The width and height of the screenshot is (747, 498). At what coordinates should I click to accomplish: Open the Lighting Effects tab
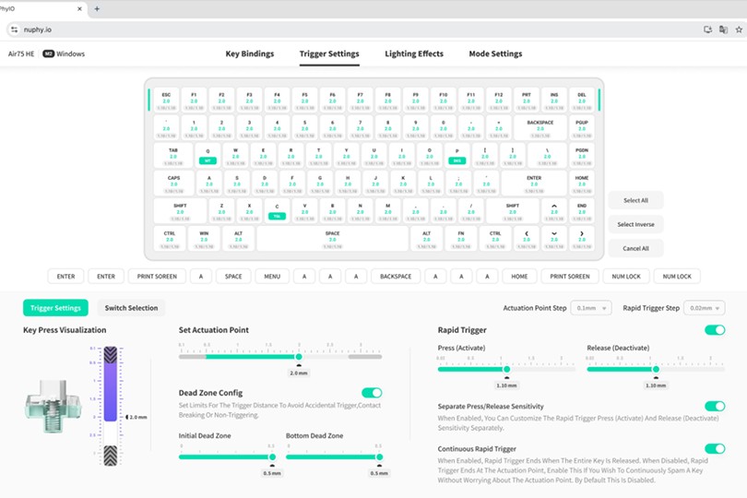tap(414, 54)
